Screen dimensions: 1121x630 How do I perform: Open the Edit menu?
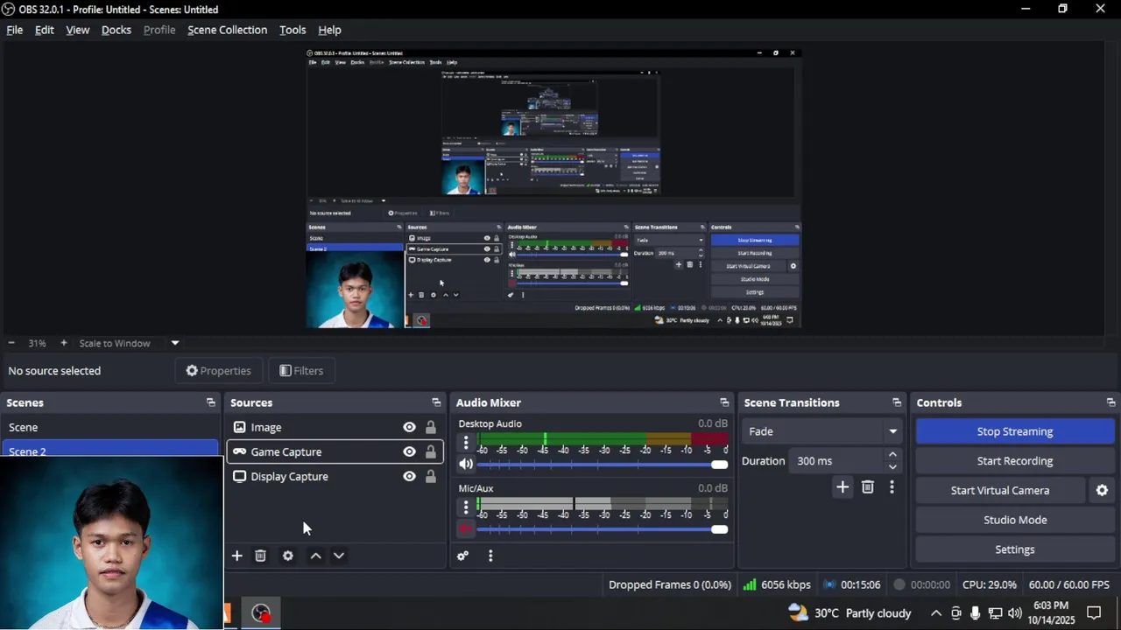click(x=45, y=30)
